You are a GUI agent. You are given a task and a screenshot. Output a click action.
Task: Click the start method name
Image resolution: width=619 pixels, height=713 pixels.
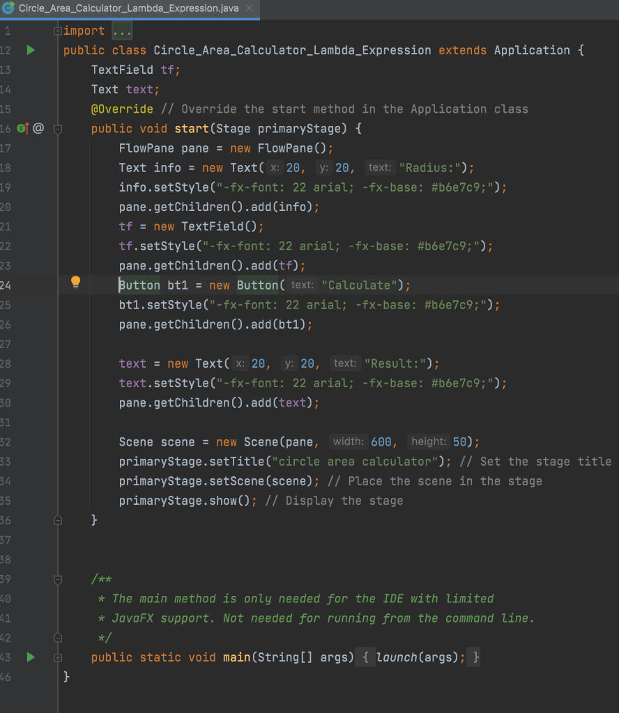click(x=192, y=129)
